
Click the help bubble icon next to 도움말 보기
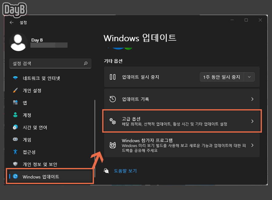tap(106, 170)
